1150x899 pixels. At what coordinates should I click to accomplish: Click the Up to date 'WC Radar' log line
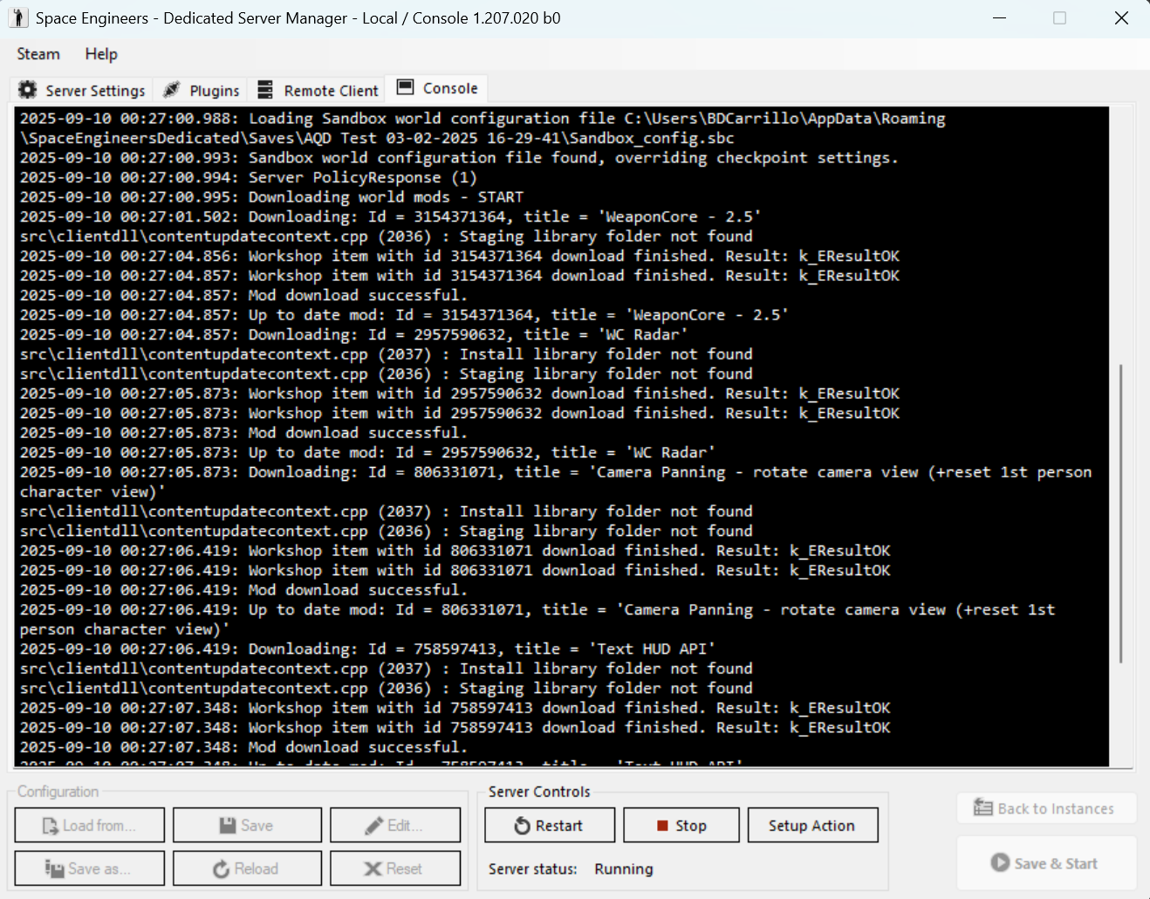pos(367,452)
